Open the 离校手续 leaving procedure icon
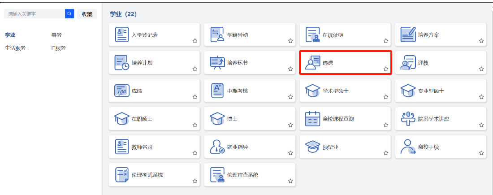The height and width of the screenshot is (195, 493). pos(408,147)
